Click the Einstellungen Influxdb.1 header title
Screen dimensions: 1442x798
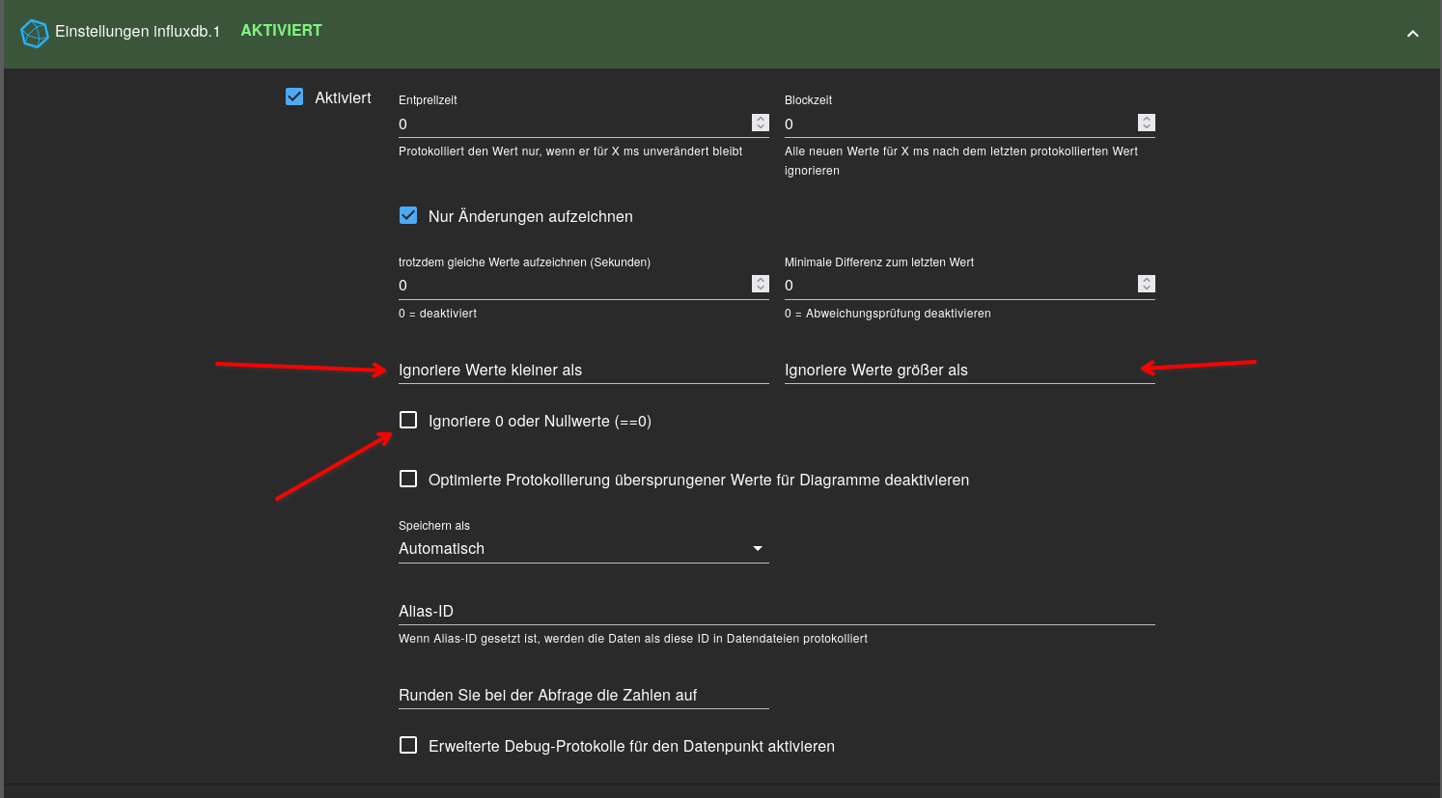(x=137, y=32)
